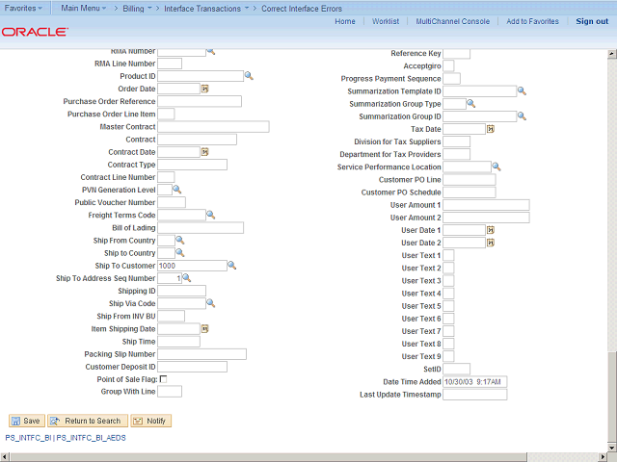The height and width of the screenshot is (462, 617).
Task: Open Ship to Country lookup
Action: click(180, 252)
